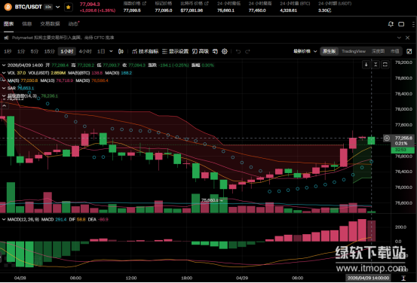This screenshot has width=417, height=283.
Task: Click the last price 77,094.3 in header
Action: [x=90, y=5]
